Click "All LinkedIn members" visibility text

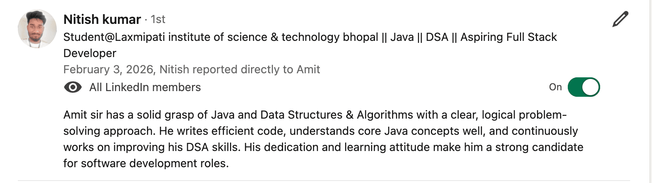145,87
